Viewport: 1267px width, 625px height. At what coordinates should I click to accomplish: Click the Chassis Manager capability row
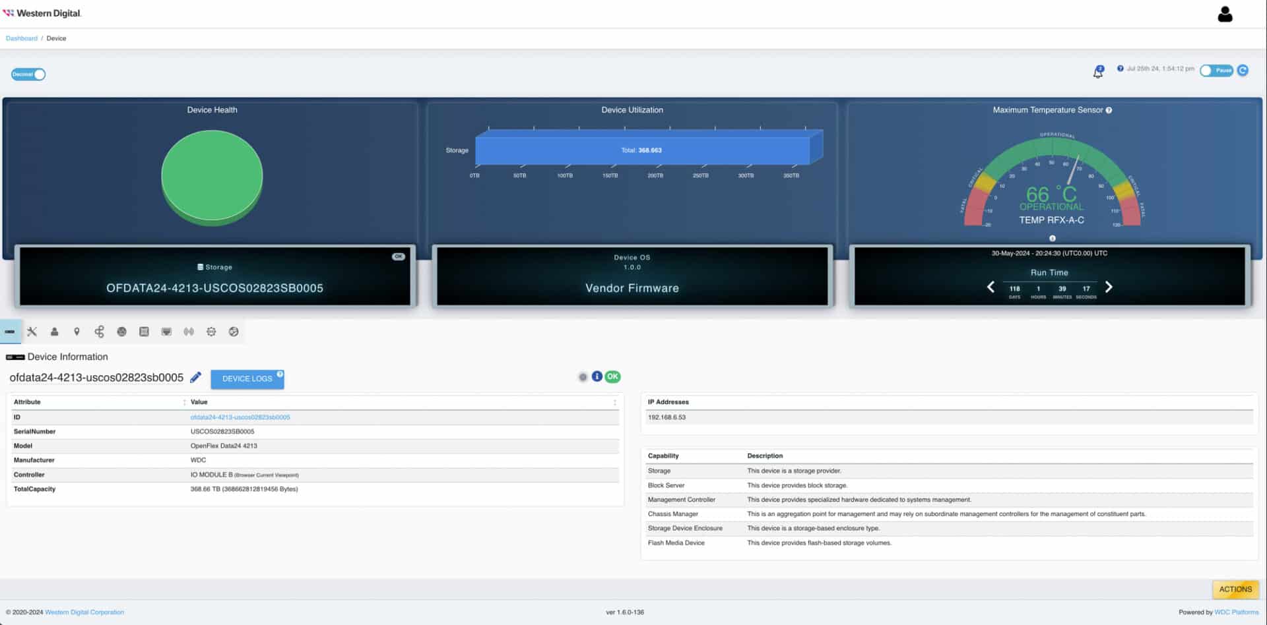point(949,514)
